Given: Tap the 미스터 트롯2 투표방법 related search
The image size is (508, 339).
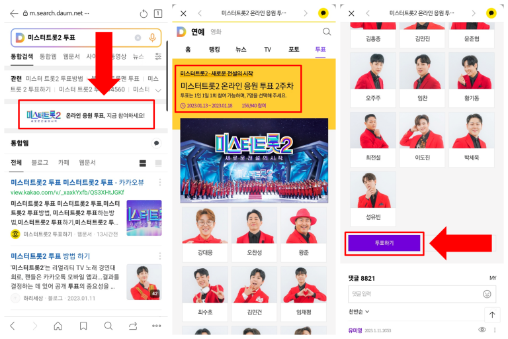Looking at the screenshot, I should point(54,79).
